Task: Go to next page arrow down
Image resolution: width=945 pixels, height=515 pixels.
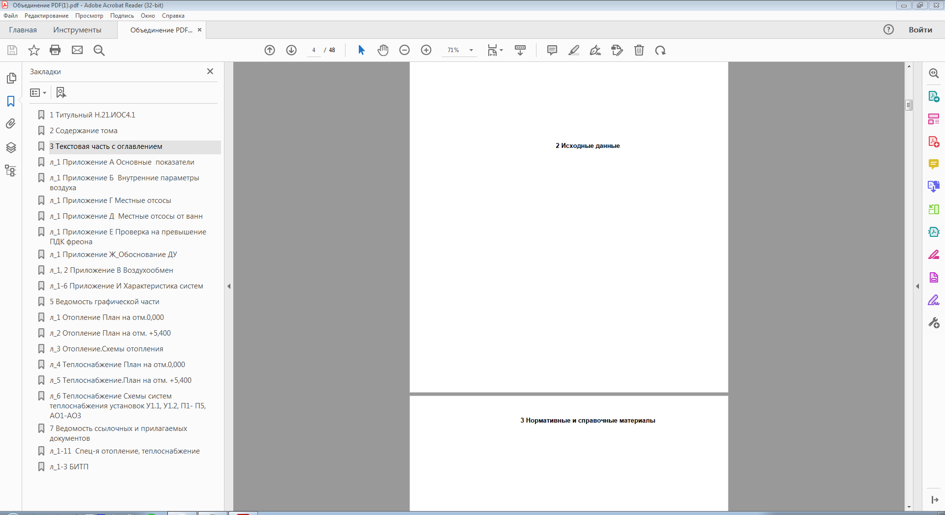Action: (291, 50)
